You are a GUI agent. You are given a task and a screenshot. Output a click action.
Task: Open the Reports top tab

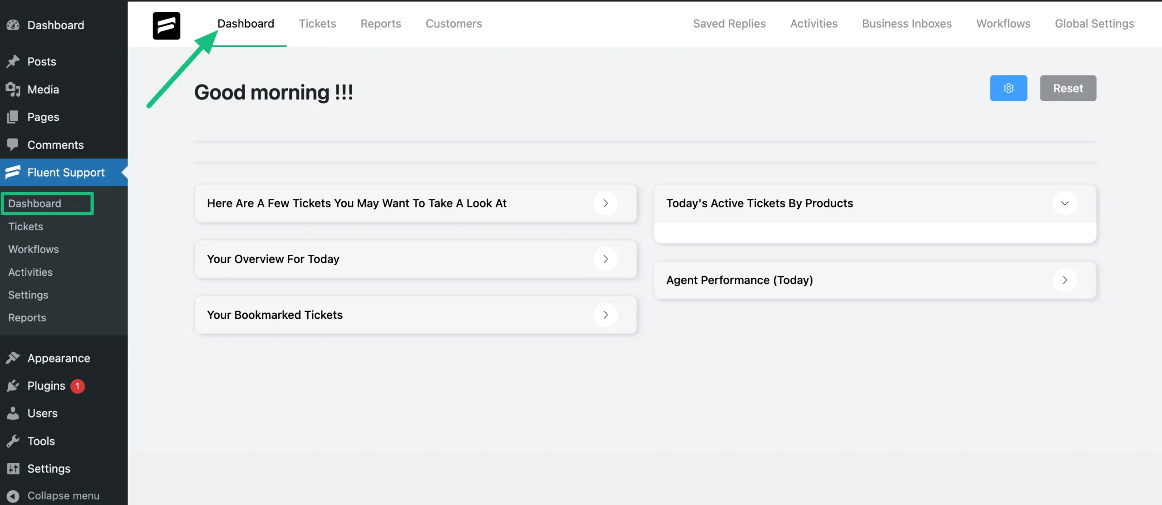tap(381, 24)
